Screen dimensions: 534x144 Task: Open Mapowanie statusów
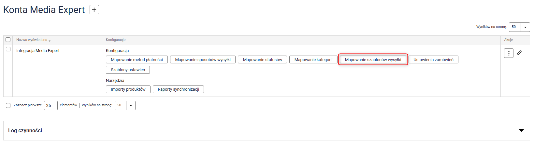[x=263, y=59]
